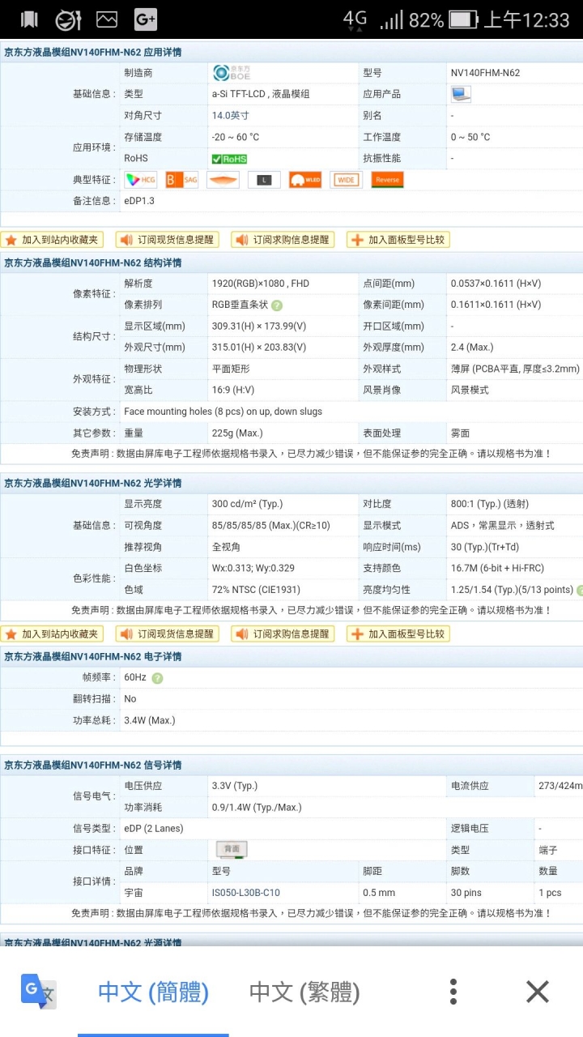Image resolution: width=583 pixels, height=1037 pixels.
Task: Click the 3.4W (Max.) power consumption value
Action: (x=150, y=720)
